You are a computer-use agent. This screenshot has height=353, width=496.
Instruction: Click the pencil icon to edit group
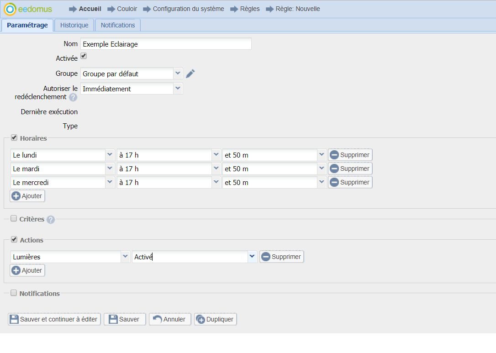click(190, 74)
